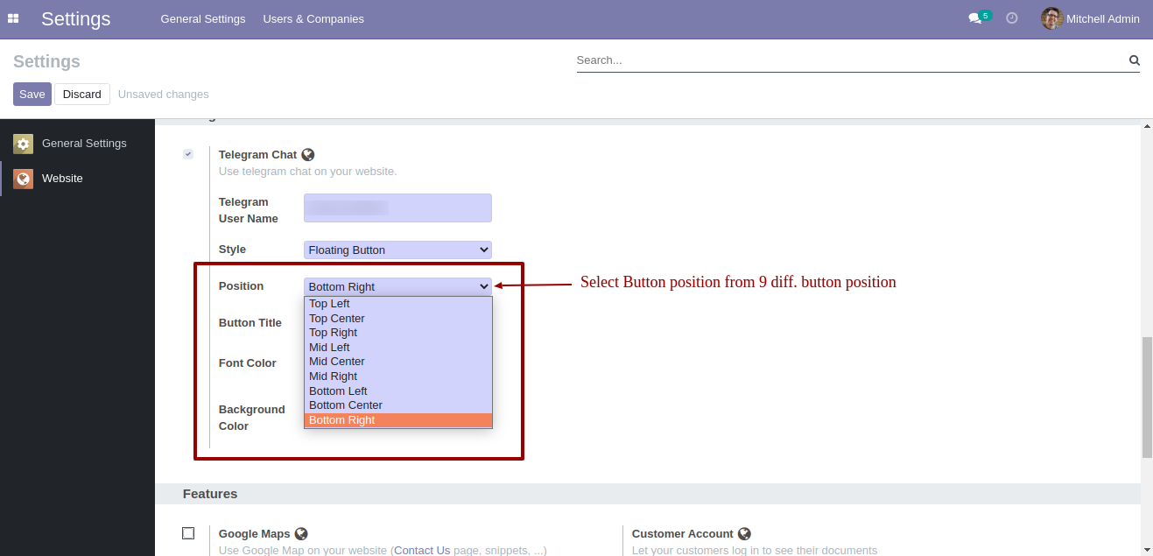Click the Background Color label
Viewport: 1153px width, 556px height.
pos(252,418)
